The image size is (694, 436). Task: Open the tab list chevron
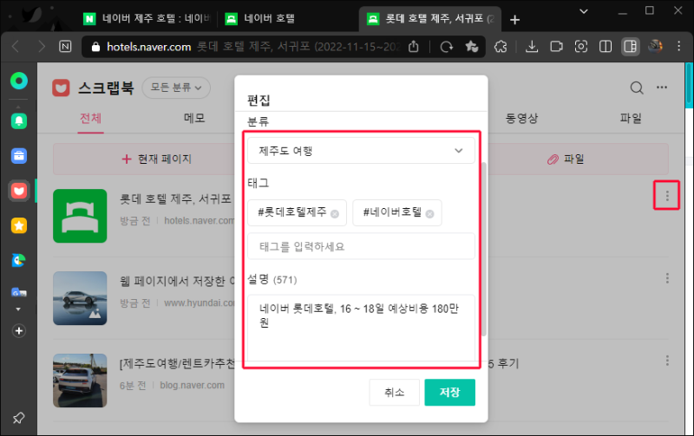coord(584,11)
